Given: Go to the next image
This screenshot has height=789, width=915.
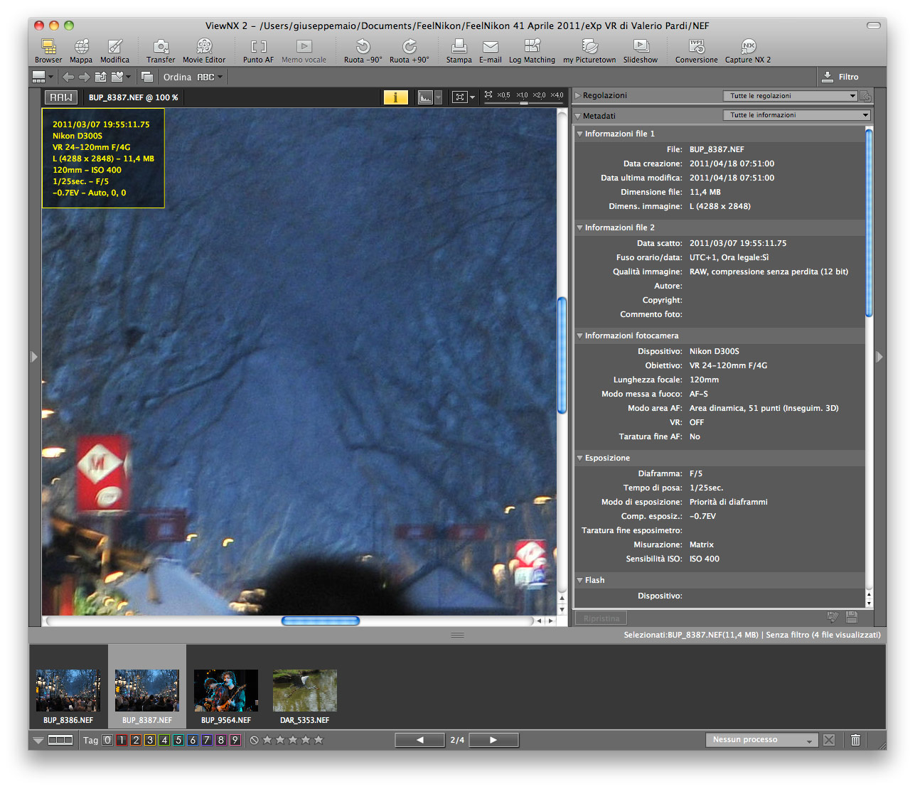Looking at the screenshot, I should pos(493,740).
